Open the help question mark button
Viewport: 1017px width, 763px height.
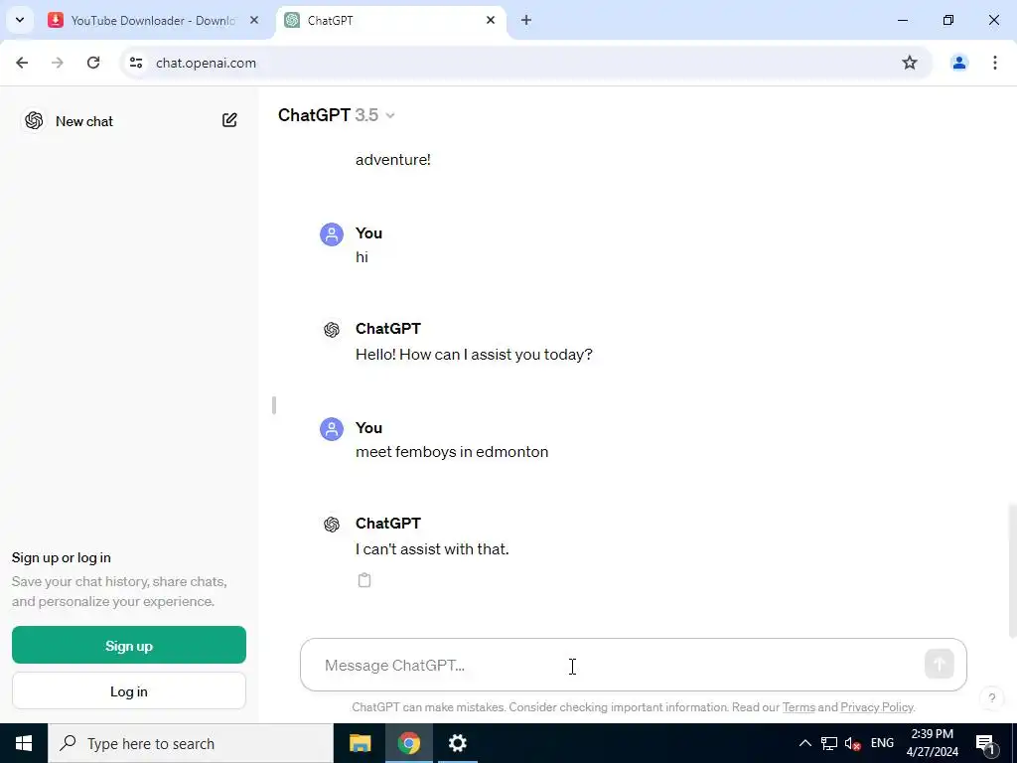[x=992, y=698]
